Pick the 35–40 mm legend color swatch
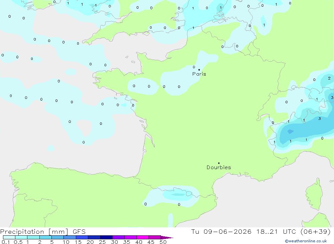The width and height of the screenshot is (334, 244). click(131, 237)
